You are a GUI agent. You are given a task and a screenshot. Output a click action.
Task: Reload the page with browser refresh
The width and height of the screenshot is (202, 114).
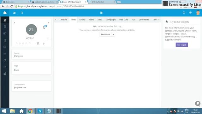12,6
